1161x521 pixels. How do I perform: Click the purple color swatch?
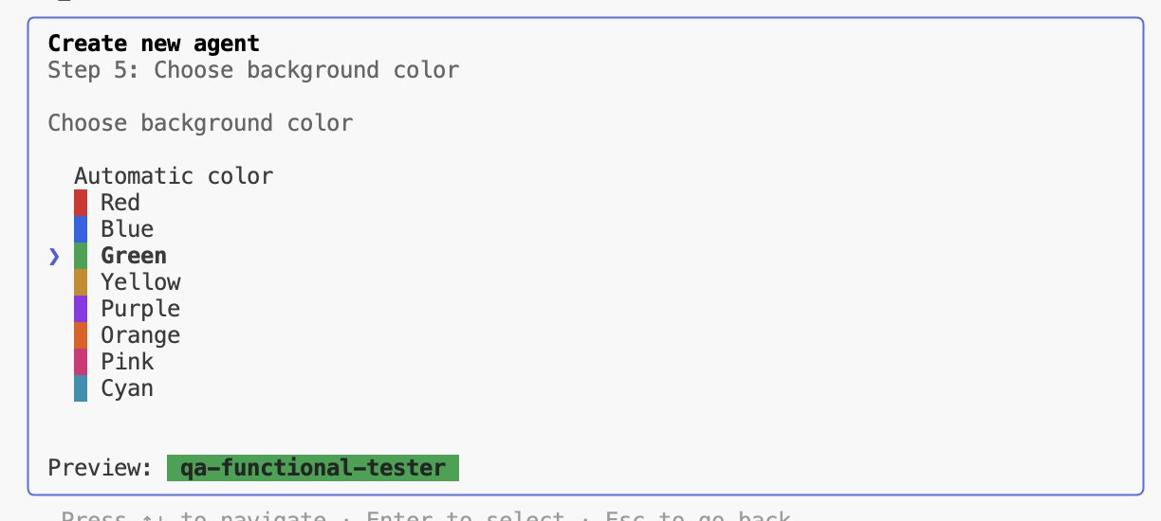[81, 309]
